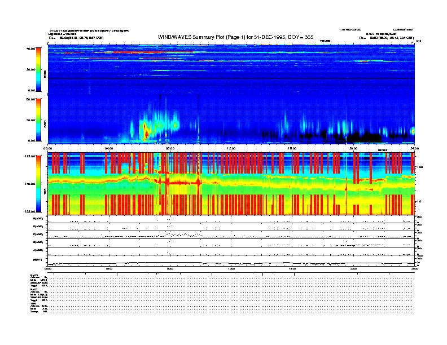This screenshot has width=447, height=345.
Task: Click the -155.00 label on TNR scale
Action: click(x=29, y=211)
